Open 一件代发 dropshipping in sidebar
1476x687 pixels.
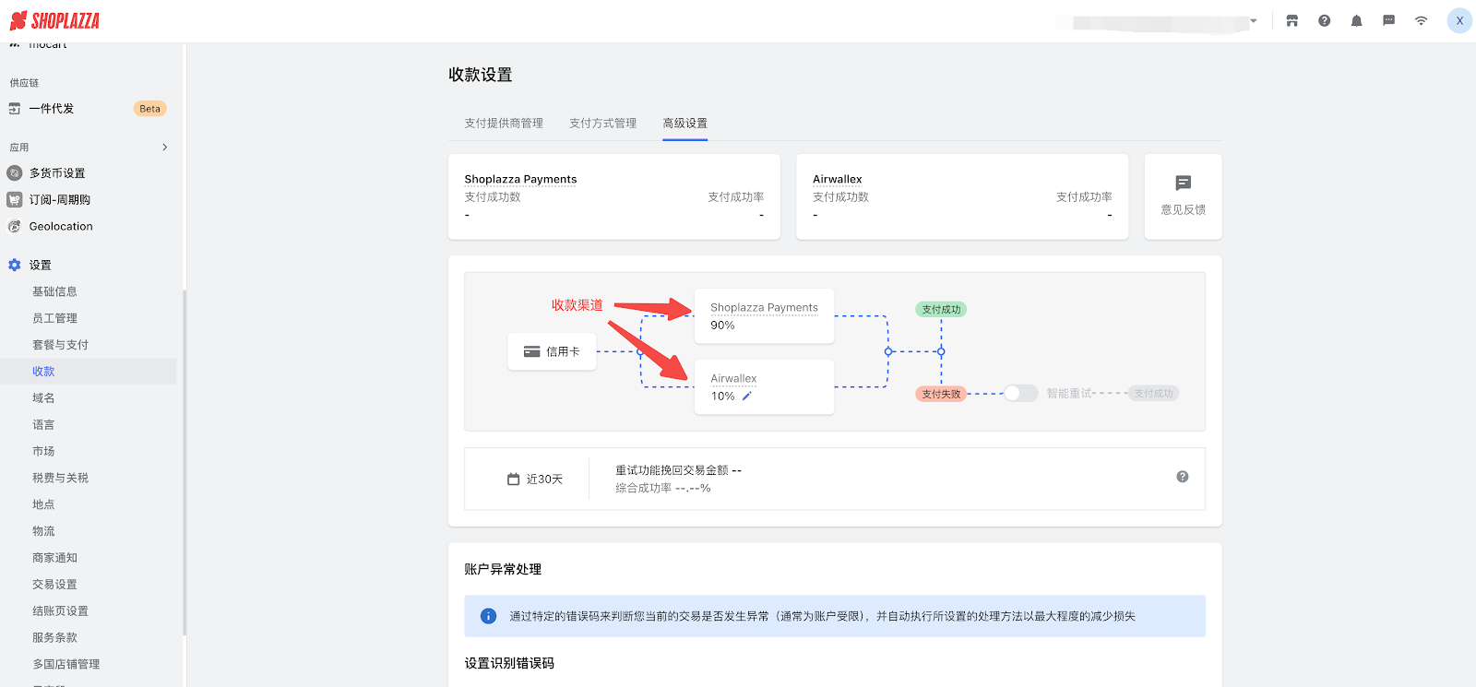click(x=52, y=109)
